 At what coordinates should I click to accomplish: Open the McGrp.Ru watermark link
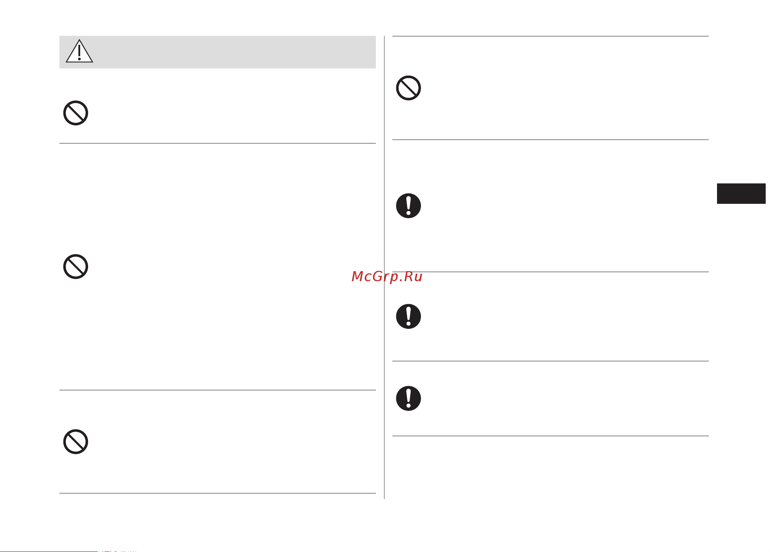click(x=387, y=277)
